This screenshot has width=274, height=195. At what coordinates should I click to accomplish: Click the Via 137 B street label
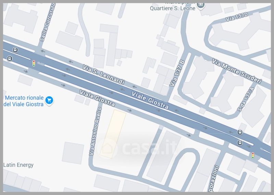[x=177, y=73]
